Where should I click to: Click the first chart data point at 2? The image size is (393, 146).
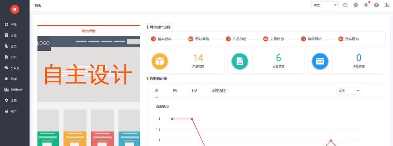tap(172, 119)
